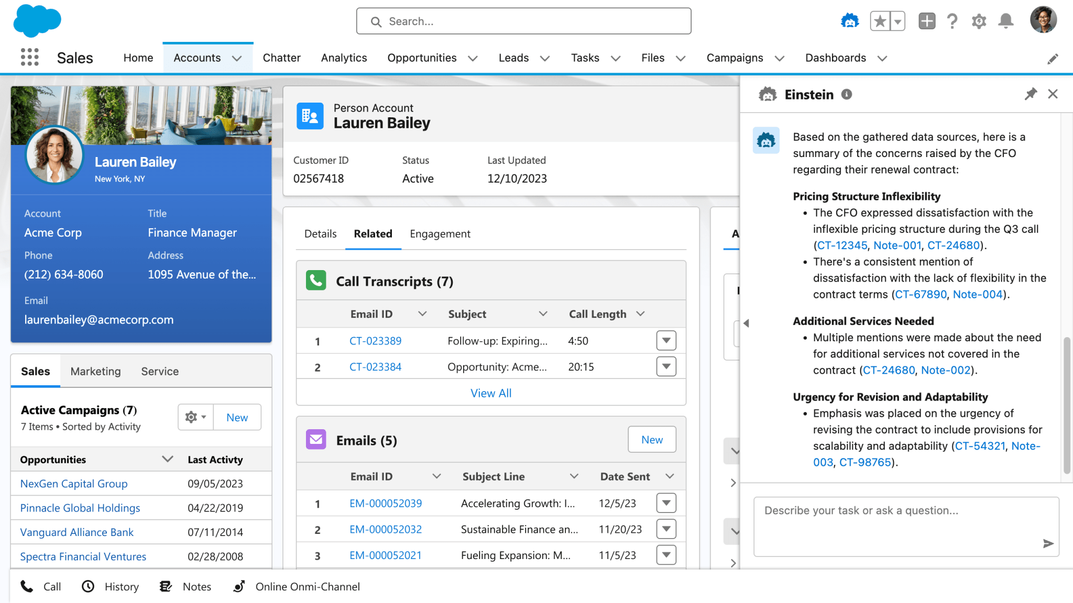Click New in the Emails section
1073x603 pixels.
point(651,440)
